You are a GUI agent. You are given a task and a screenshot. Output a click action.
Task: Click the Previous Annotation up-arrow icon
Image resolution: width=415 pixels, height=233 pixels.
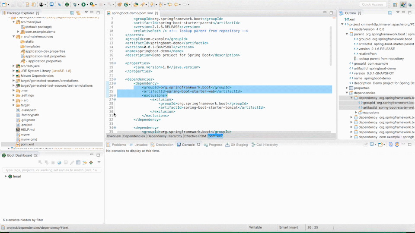[x=161, y=4]
